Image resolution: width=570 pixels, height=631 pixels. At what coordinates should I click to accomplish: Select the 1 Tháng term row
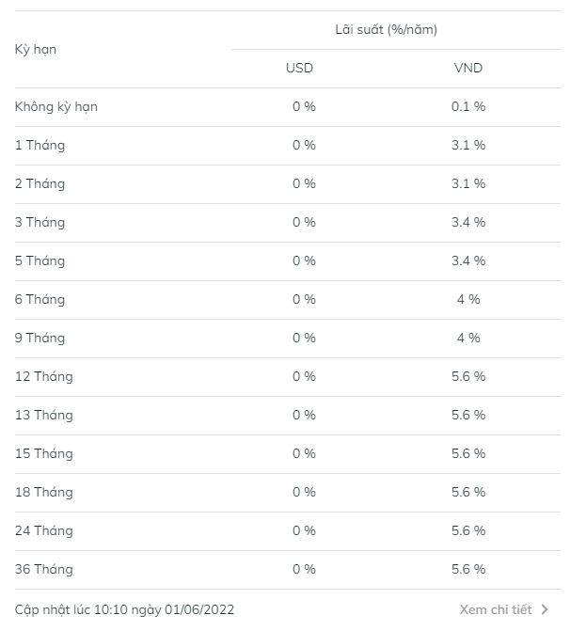click(40, 145)
